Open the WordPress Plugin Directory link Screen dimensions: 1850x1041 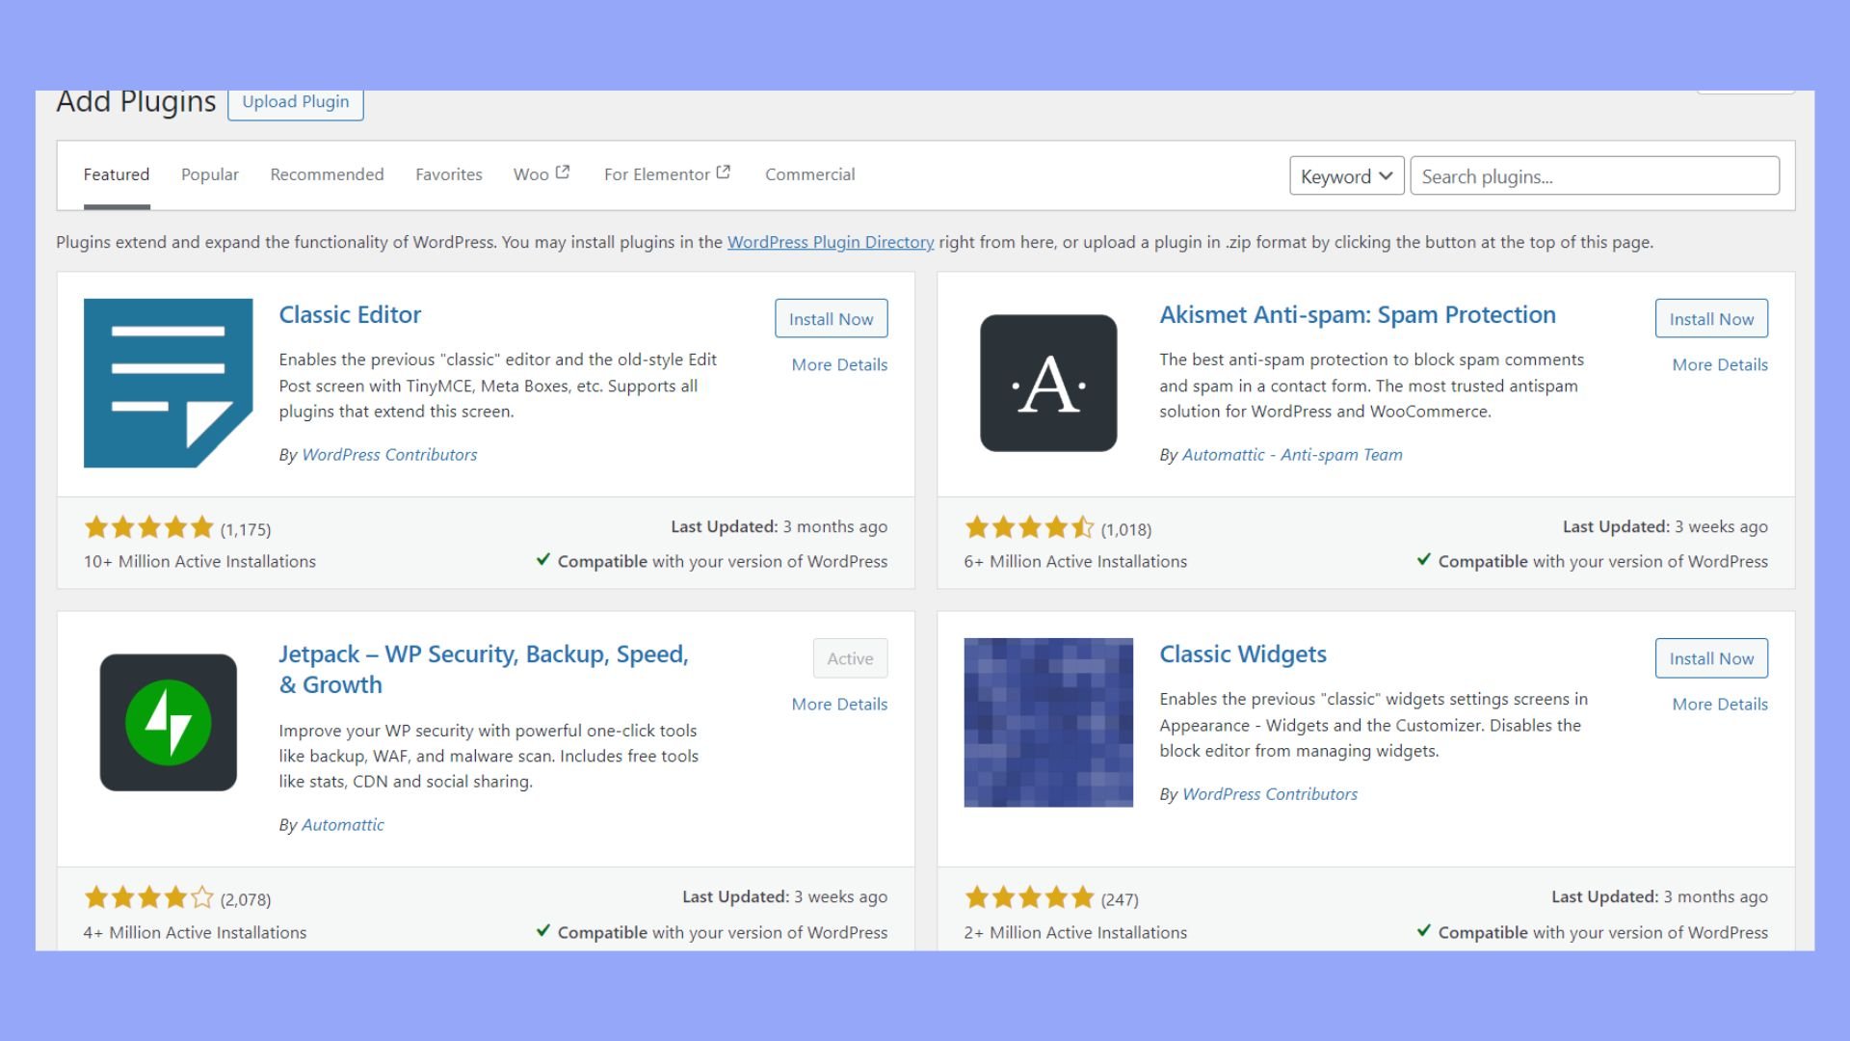click(x=830, y=242)
